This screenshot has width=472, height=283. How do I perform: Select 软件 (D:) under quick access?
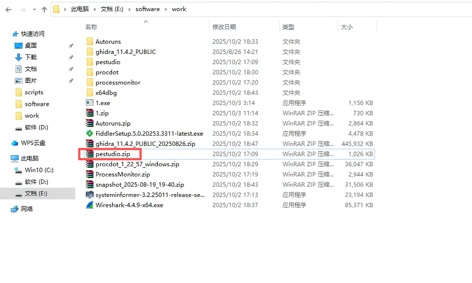pos(36,127)
